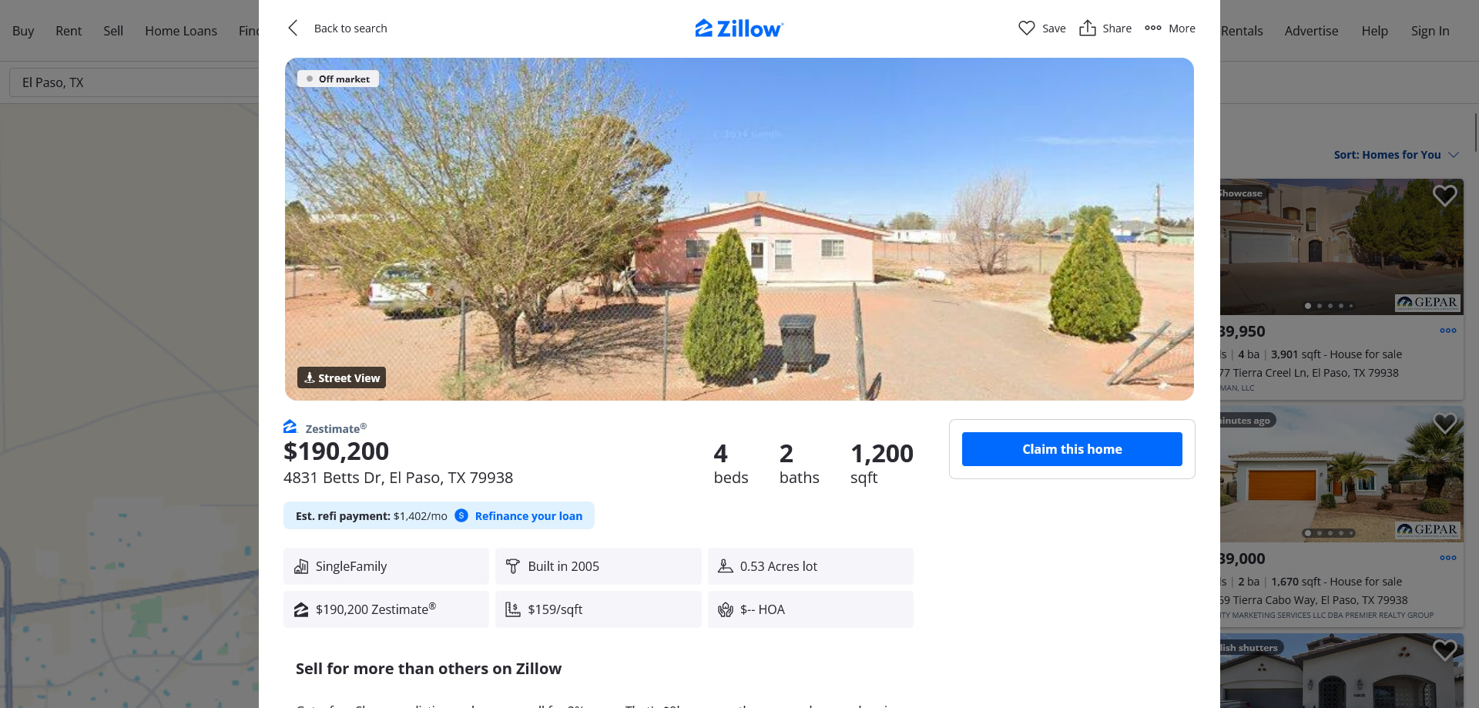Screen dimensions: 1479x708
Task: Click the Zestimate logo icon above price
Action: click(290, 427)
